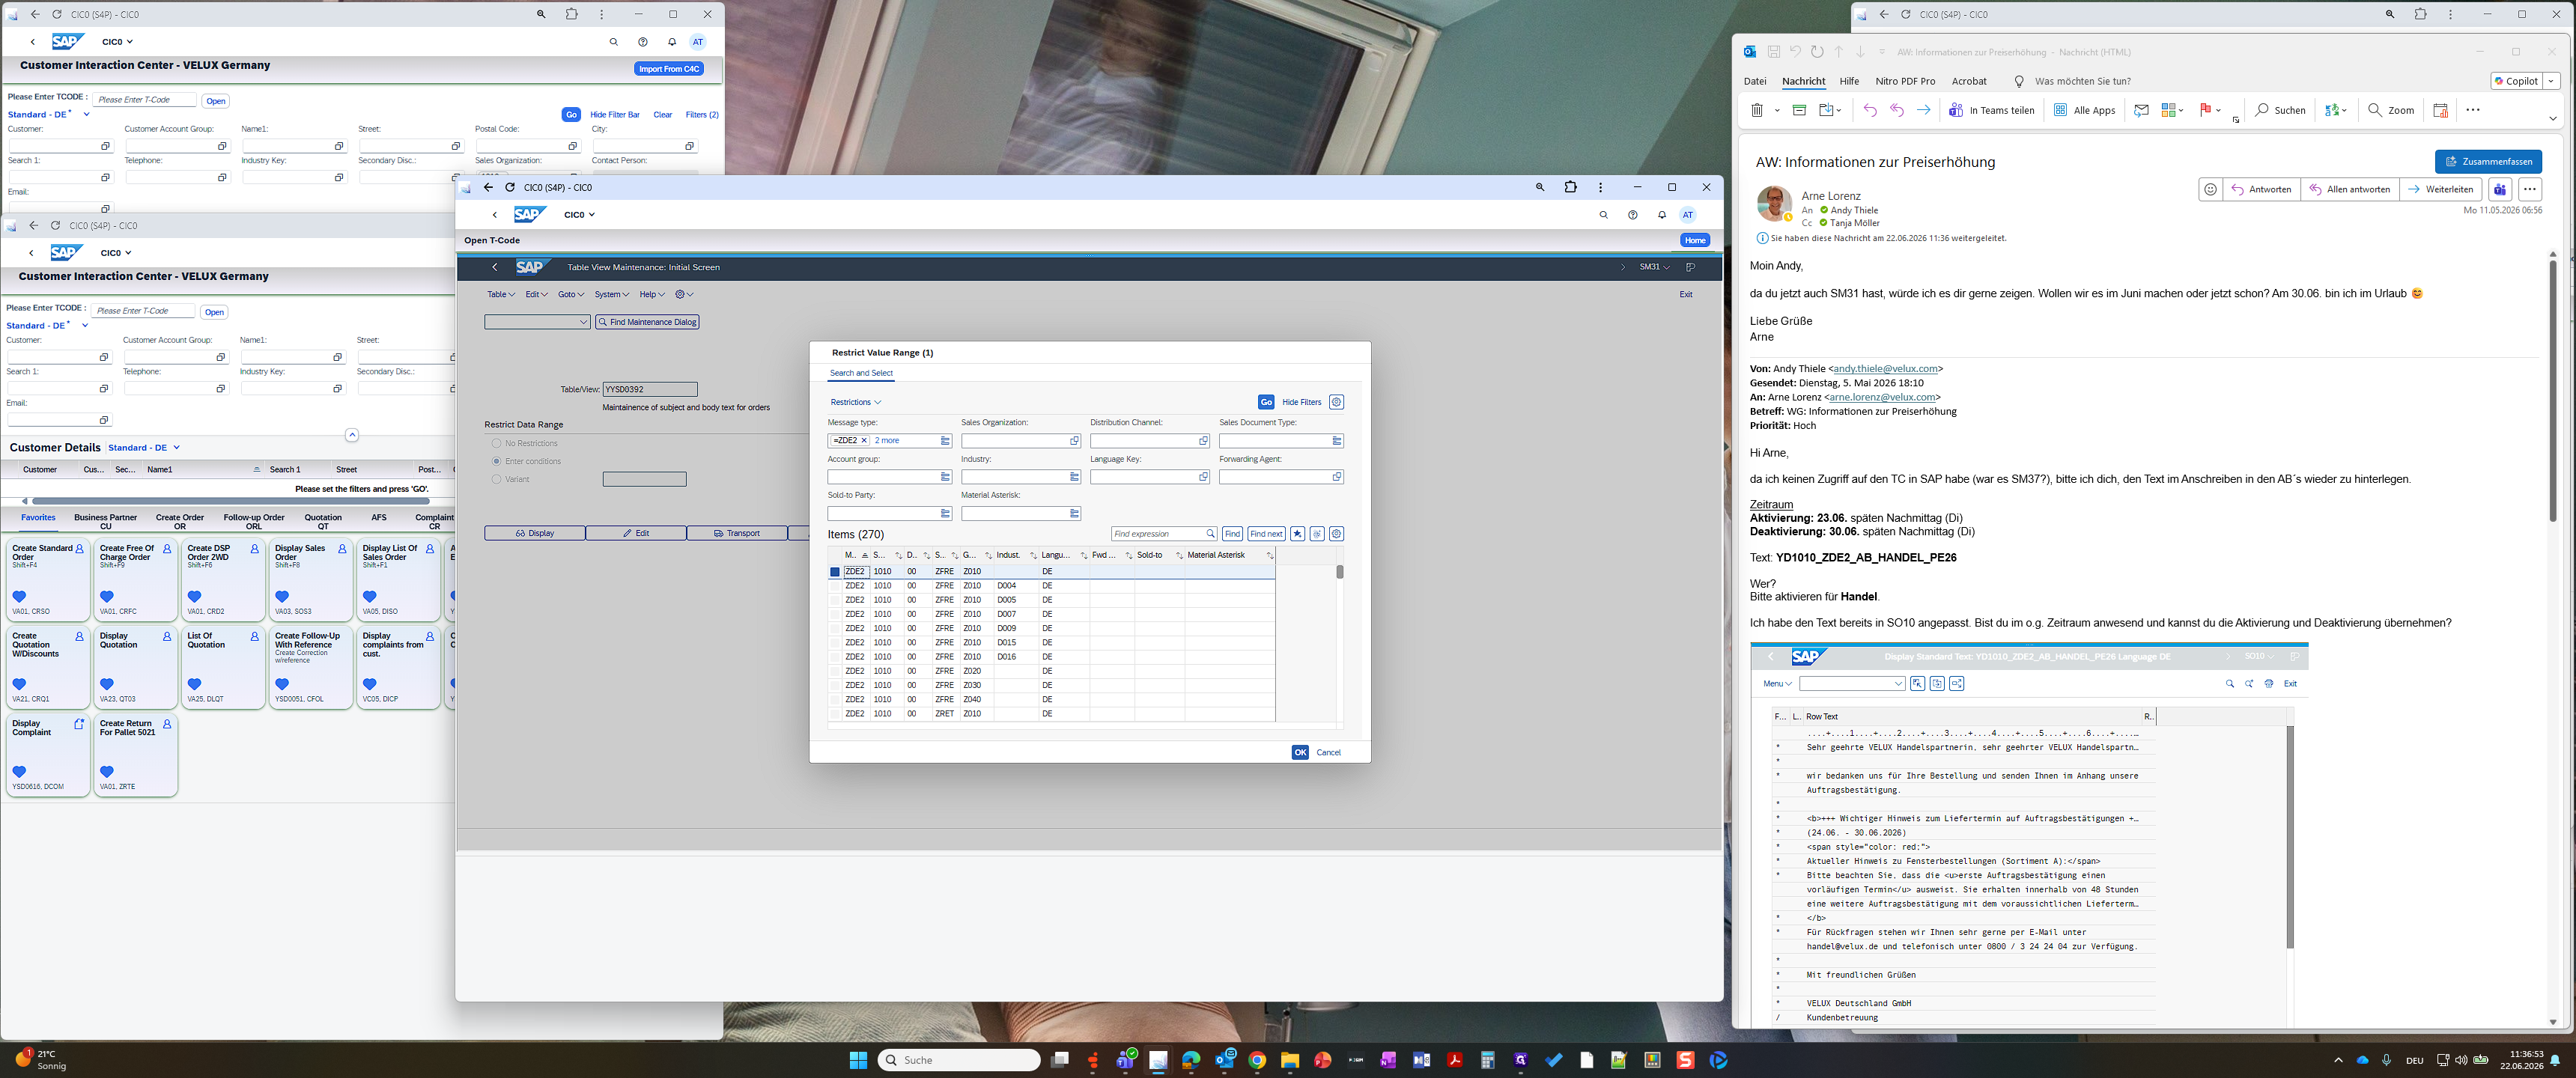Open Hilfe tab in Outlook
Screen dimensions: 2576x1078
1849,81
